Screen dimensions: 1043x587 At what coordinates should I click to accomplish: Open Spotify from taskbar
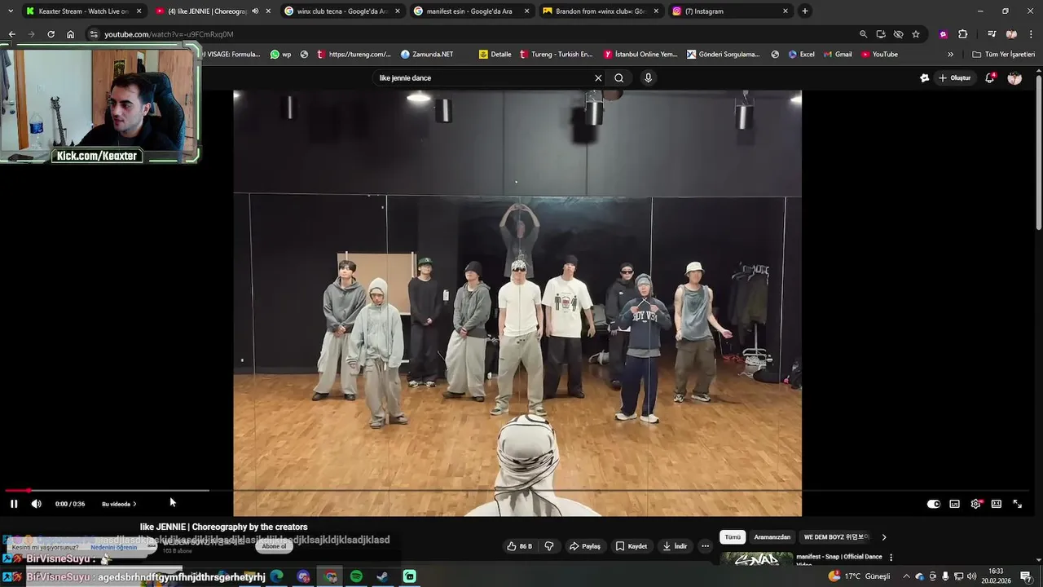(x=356, y=576)
